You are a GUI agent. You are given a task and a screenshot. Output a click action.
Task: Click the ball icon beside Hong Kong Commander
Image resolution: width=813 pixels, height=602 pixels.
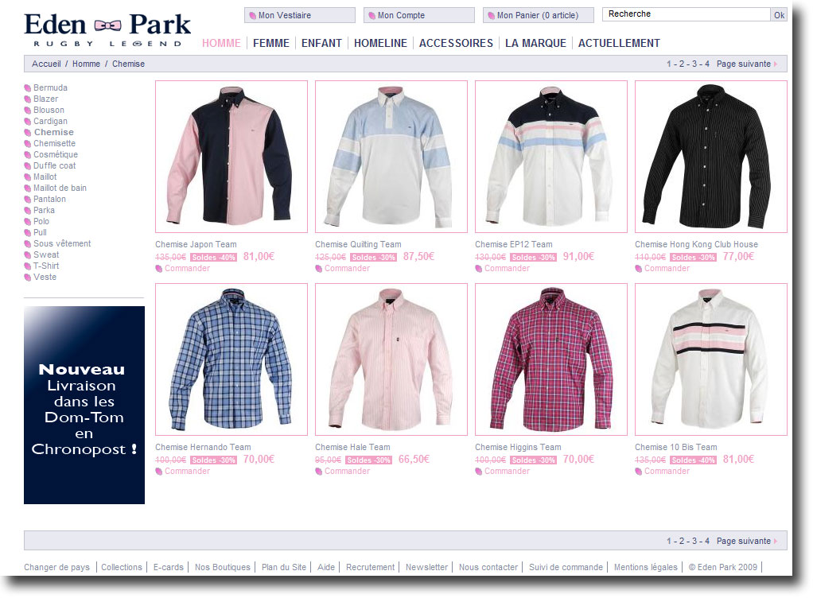click(638, 268)
